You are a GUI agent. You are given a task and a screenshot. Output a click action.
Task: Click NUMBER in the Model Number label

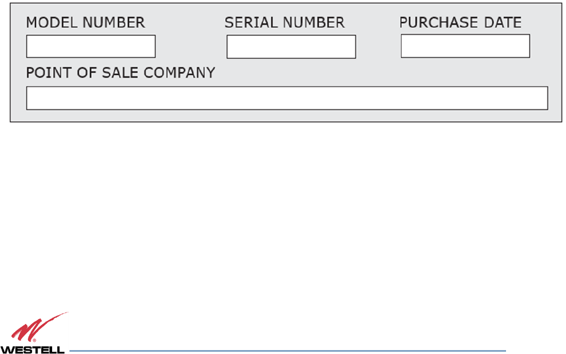[x=114, y=23]
